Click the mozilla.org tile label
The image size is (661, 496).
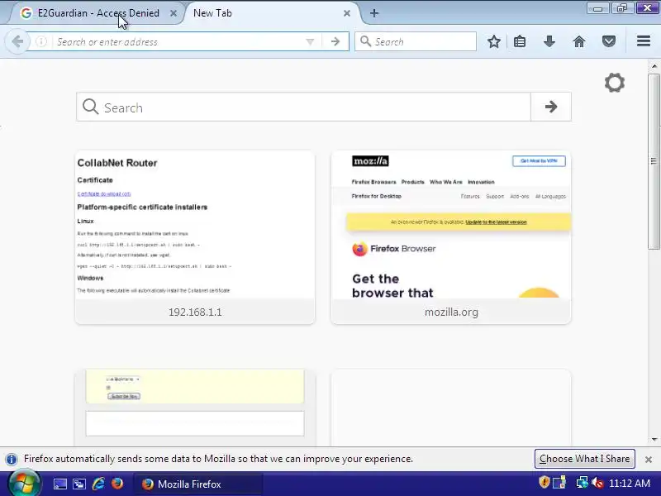(x=451, y=312)
